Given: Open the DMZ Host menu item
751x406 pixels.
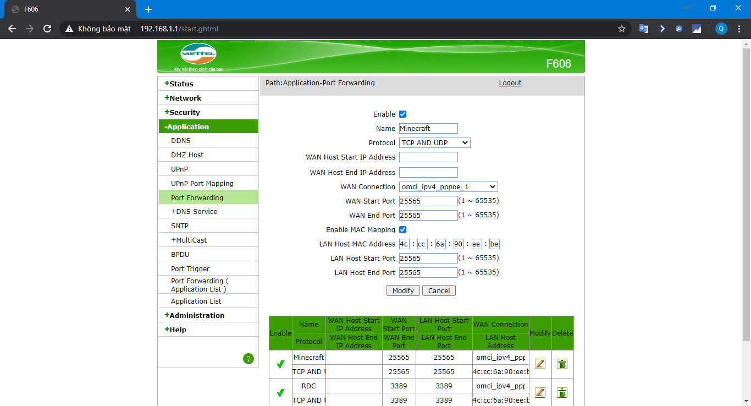Looking at the screenshot, I should pos(187,155).
